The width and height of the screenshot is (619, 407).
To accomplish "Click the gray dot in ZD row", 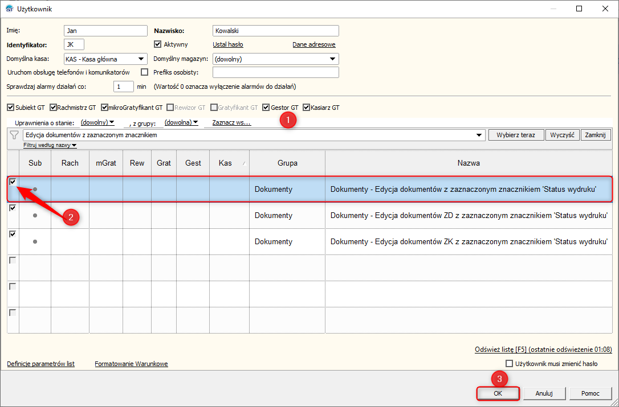I will coord(35,215).
